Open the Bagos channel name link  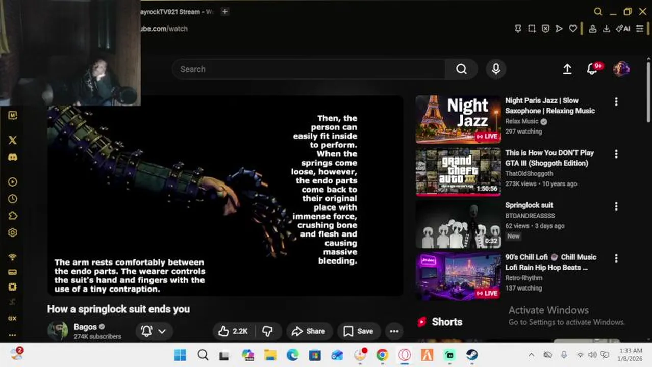click(85, 327)
